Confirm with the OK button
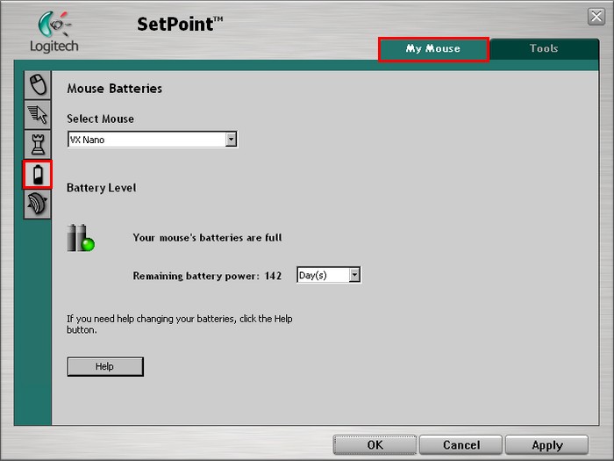This screenshot has width=614, height=461. tap(375, 445)
